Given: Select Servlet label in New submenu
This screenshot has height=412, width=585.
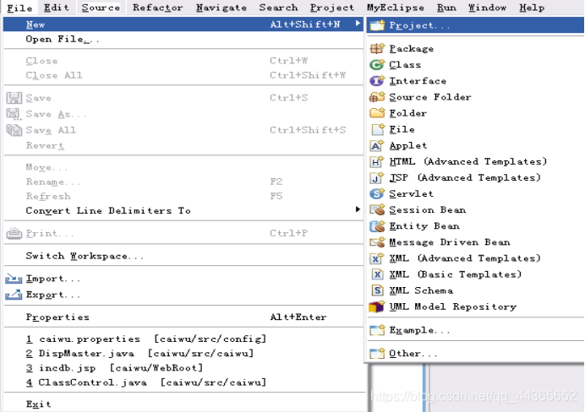Looking at the screenshot, I should (411, 193).
